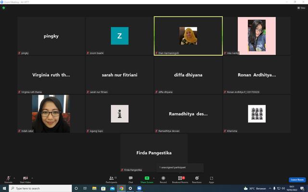Select Inka Ivanka's profile picture

[257, 36]
